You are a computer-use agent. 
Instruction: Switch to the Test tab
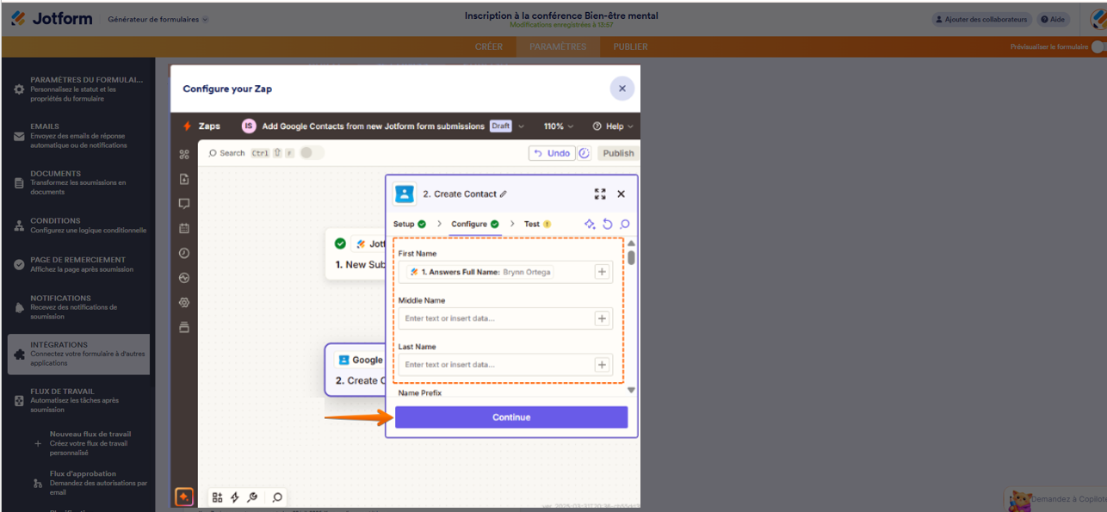(x=537, y=224)
